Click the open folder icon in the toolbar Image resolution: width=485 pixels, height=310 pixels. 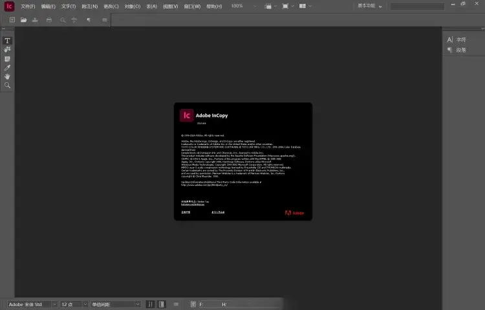23,20
